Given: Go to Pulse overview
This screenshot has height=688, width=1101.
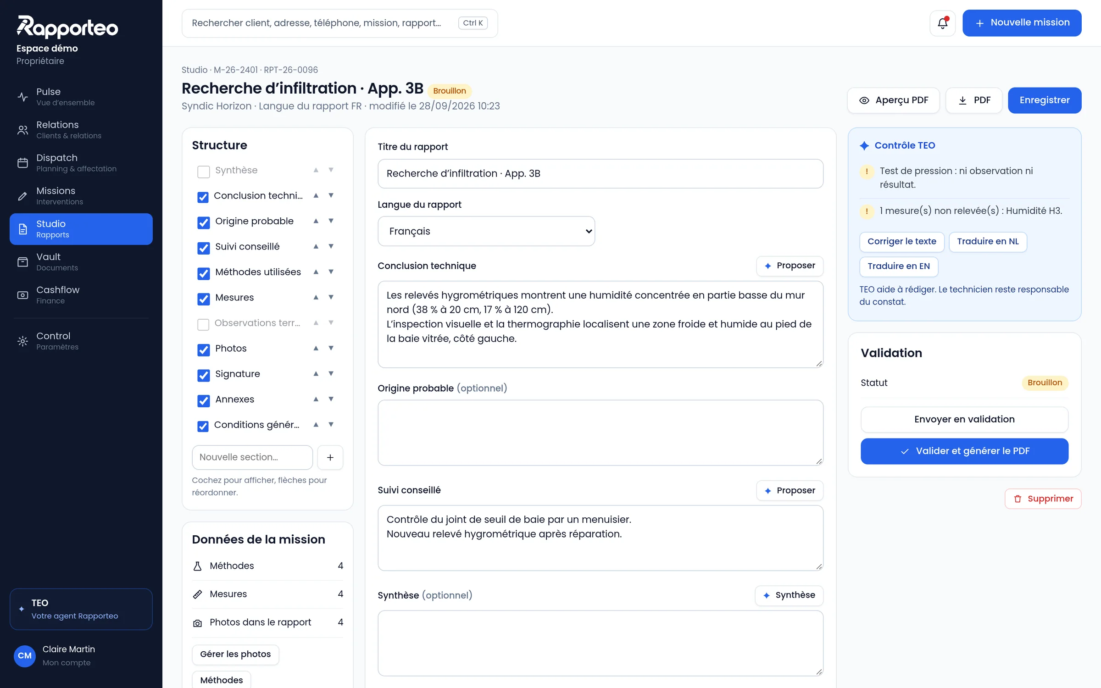Looking at the screenshot, I should pyautogui.click(x=81, y=97).
